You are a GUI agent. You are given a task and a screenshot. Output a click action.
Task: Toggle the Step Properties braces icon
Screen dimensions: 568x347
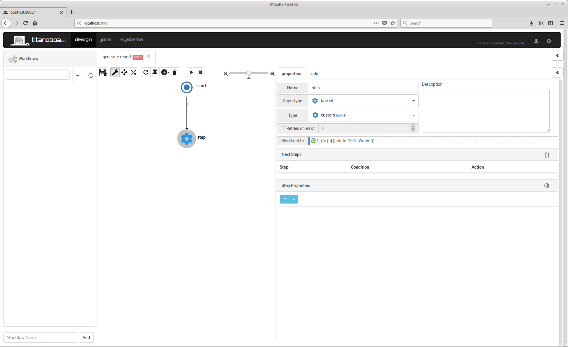546,185
